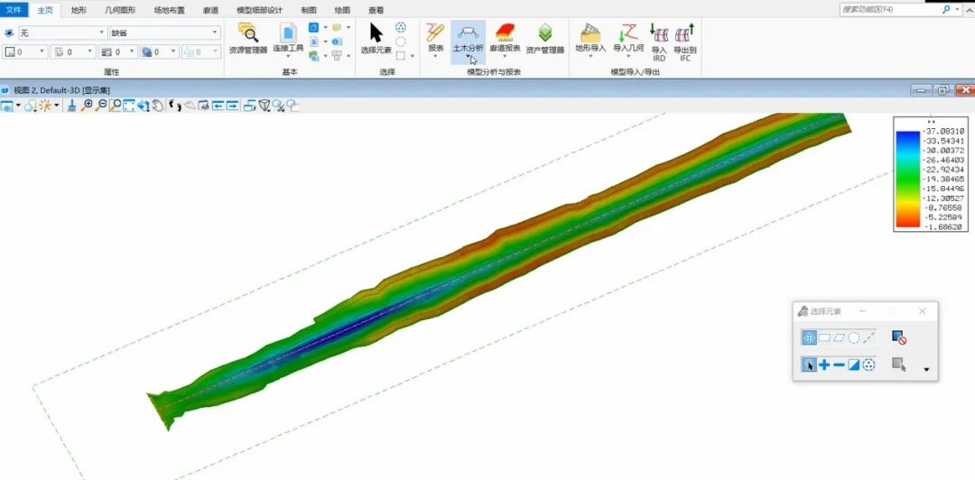Click the 选择元素 arrow tool in ribbon
Image resolution: width=975 pixels, height=480 pixels.
[376, 38]
